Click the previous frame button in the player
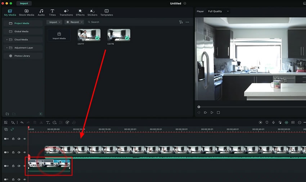306x182 pixels. (199, 113)
